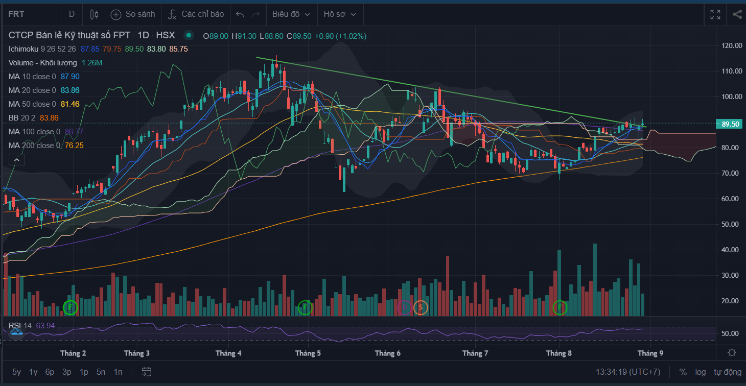Open the share chart icon
746x386 pixels.
coord(736,14)
